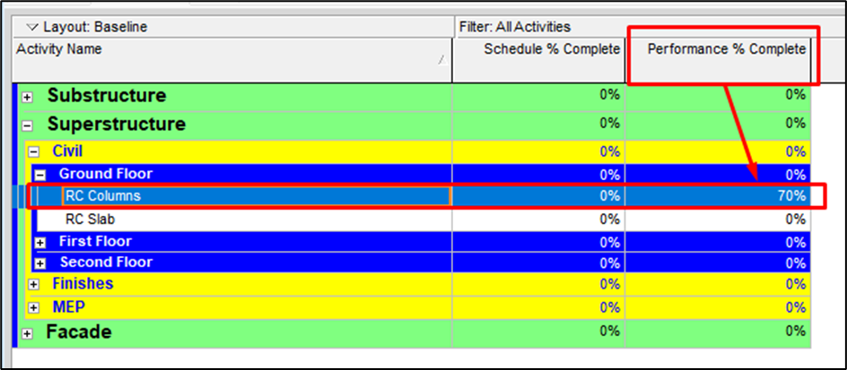Expand the Facade group

tap(27, 333)
